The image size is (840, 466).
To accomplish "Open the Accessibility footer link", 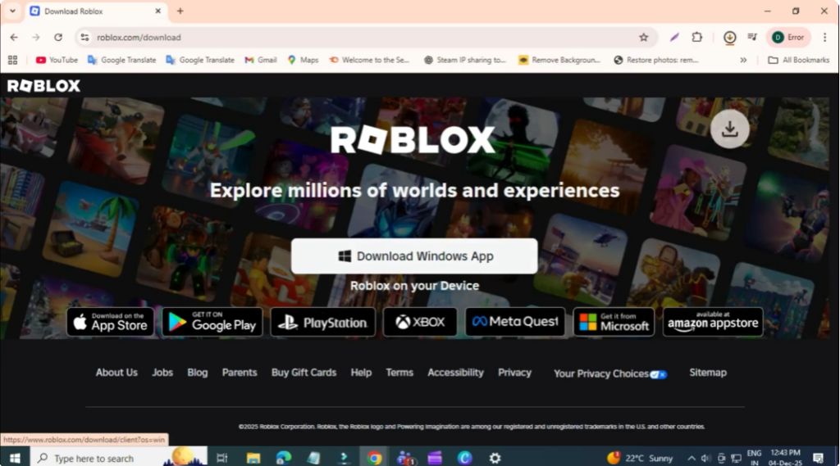I will pyautogui.click(x=455, y=373).
